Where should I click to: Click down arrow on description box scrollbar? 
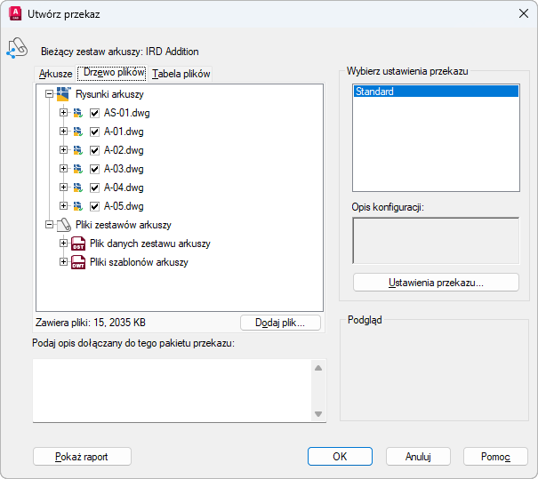[x=317, y=414]
